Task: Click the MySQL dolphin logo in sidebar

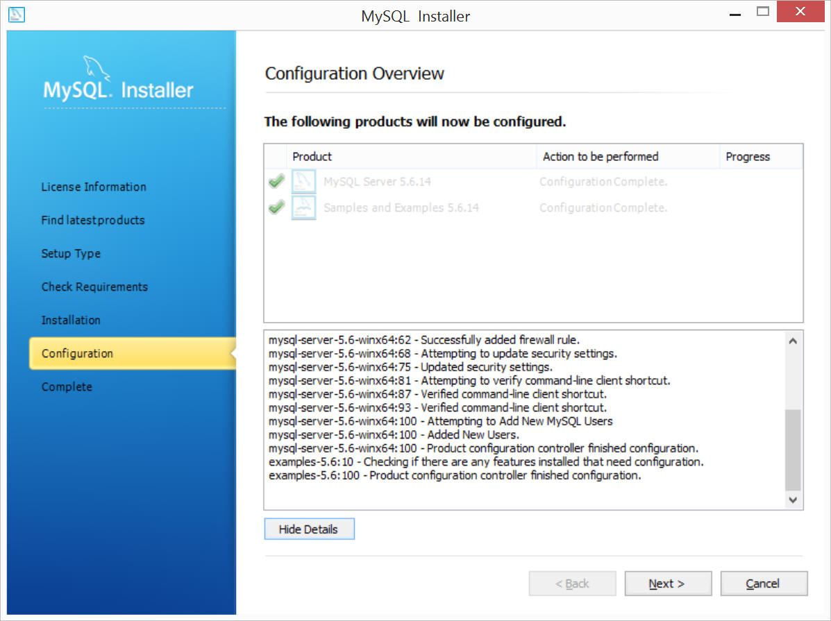Action: 96,69
